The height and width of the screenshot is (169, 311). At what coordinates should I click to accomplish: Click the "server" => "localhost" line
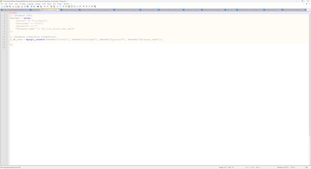[32, 21]
